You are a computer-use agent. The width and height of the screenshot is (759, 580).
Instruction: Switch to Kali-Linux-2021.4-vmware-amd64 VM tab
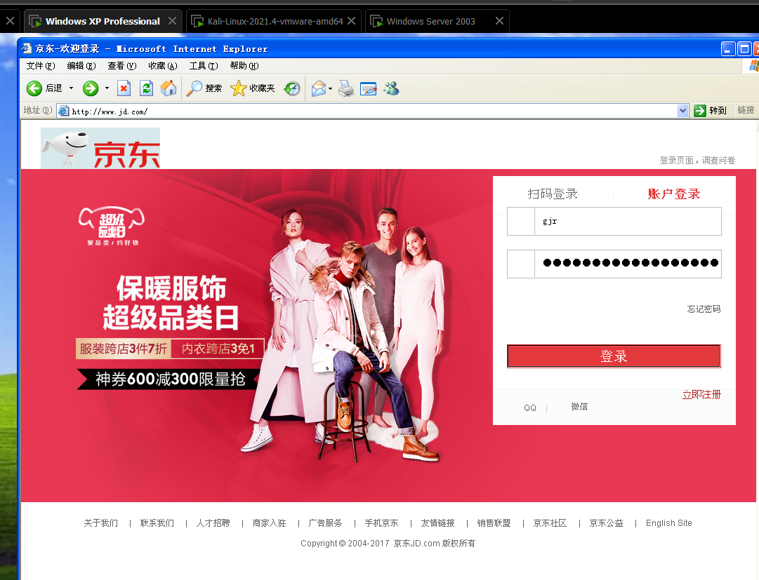click(275, 21)
